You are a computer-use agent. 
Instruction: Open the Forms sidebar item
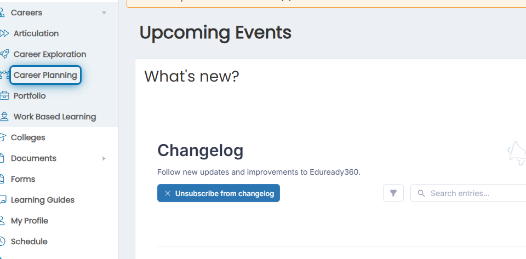tap(23, 179)
